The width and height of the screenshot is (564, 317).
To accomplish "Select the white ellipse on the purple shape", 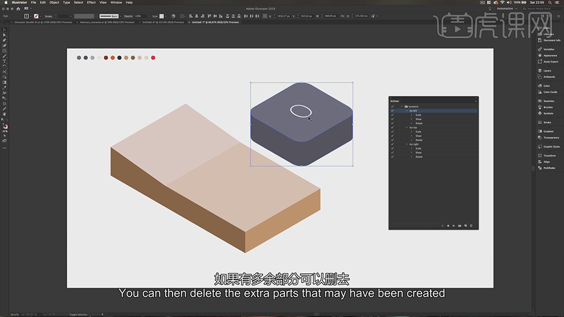I will 301,111.
